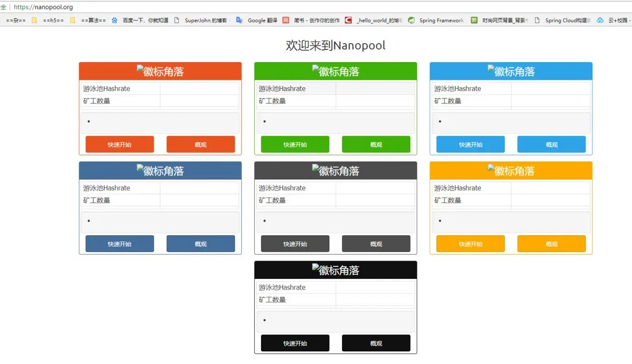Click the broken logo image in the light blue card
This screenshot has height=364, width=632.
511,71
